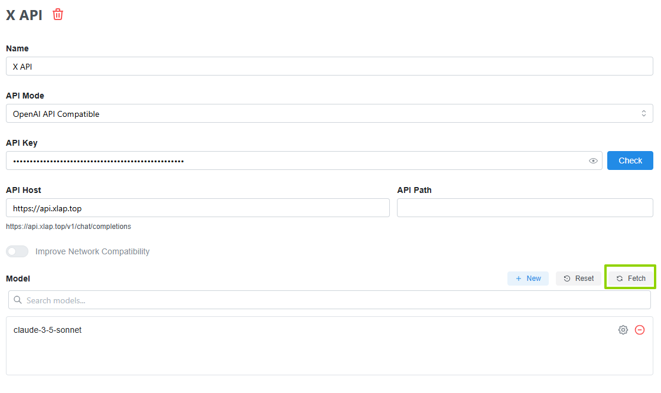Delete the X API provider via trash icon
The height and width of the screenshot is (393, 661).
58,14
